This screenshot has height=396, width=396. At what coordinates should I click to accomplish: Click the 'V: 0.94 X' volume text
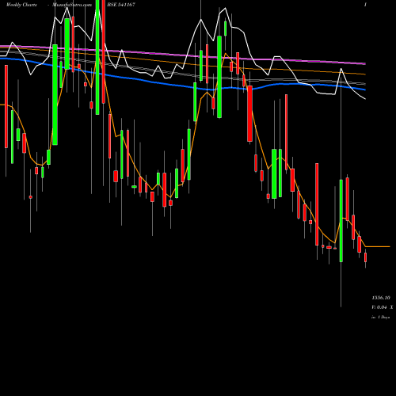(x=383, y=307)
